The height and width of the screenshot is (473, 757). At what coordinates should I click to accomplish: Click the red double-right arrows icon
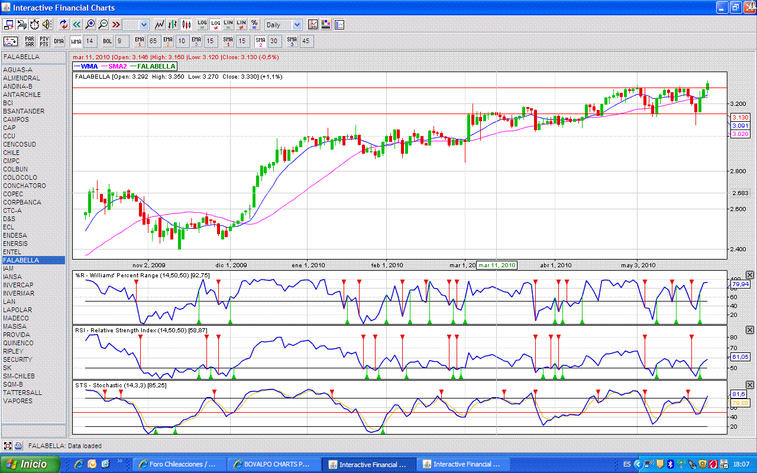point(116,25)
